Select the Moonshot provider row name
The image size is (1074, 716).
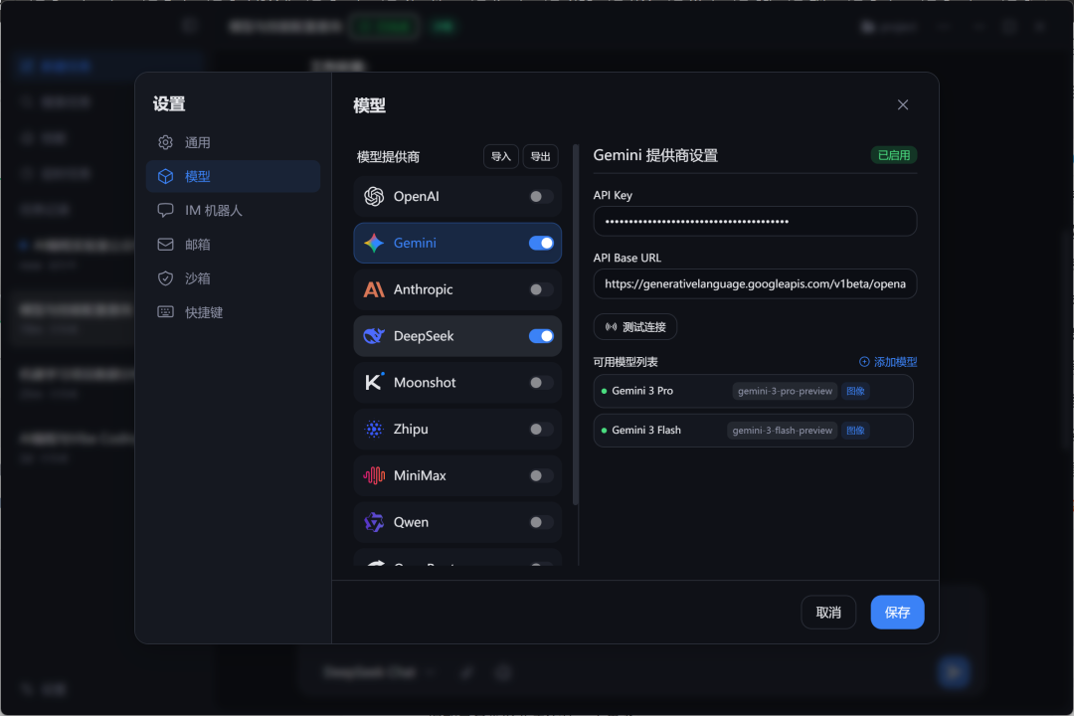point(425,382)
